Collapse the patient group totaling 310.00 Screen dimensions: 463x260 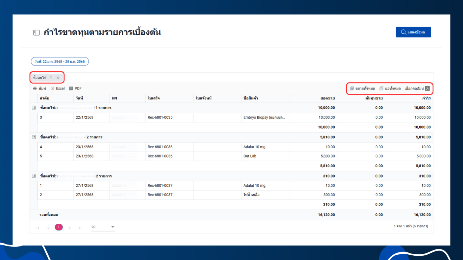click(34, 176)
